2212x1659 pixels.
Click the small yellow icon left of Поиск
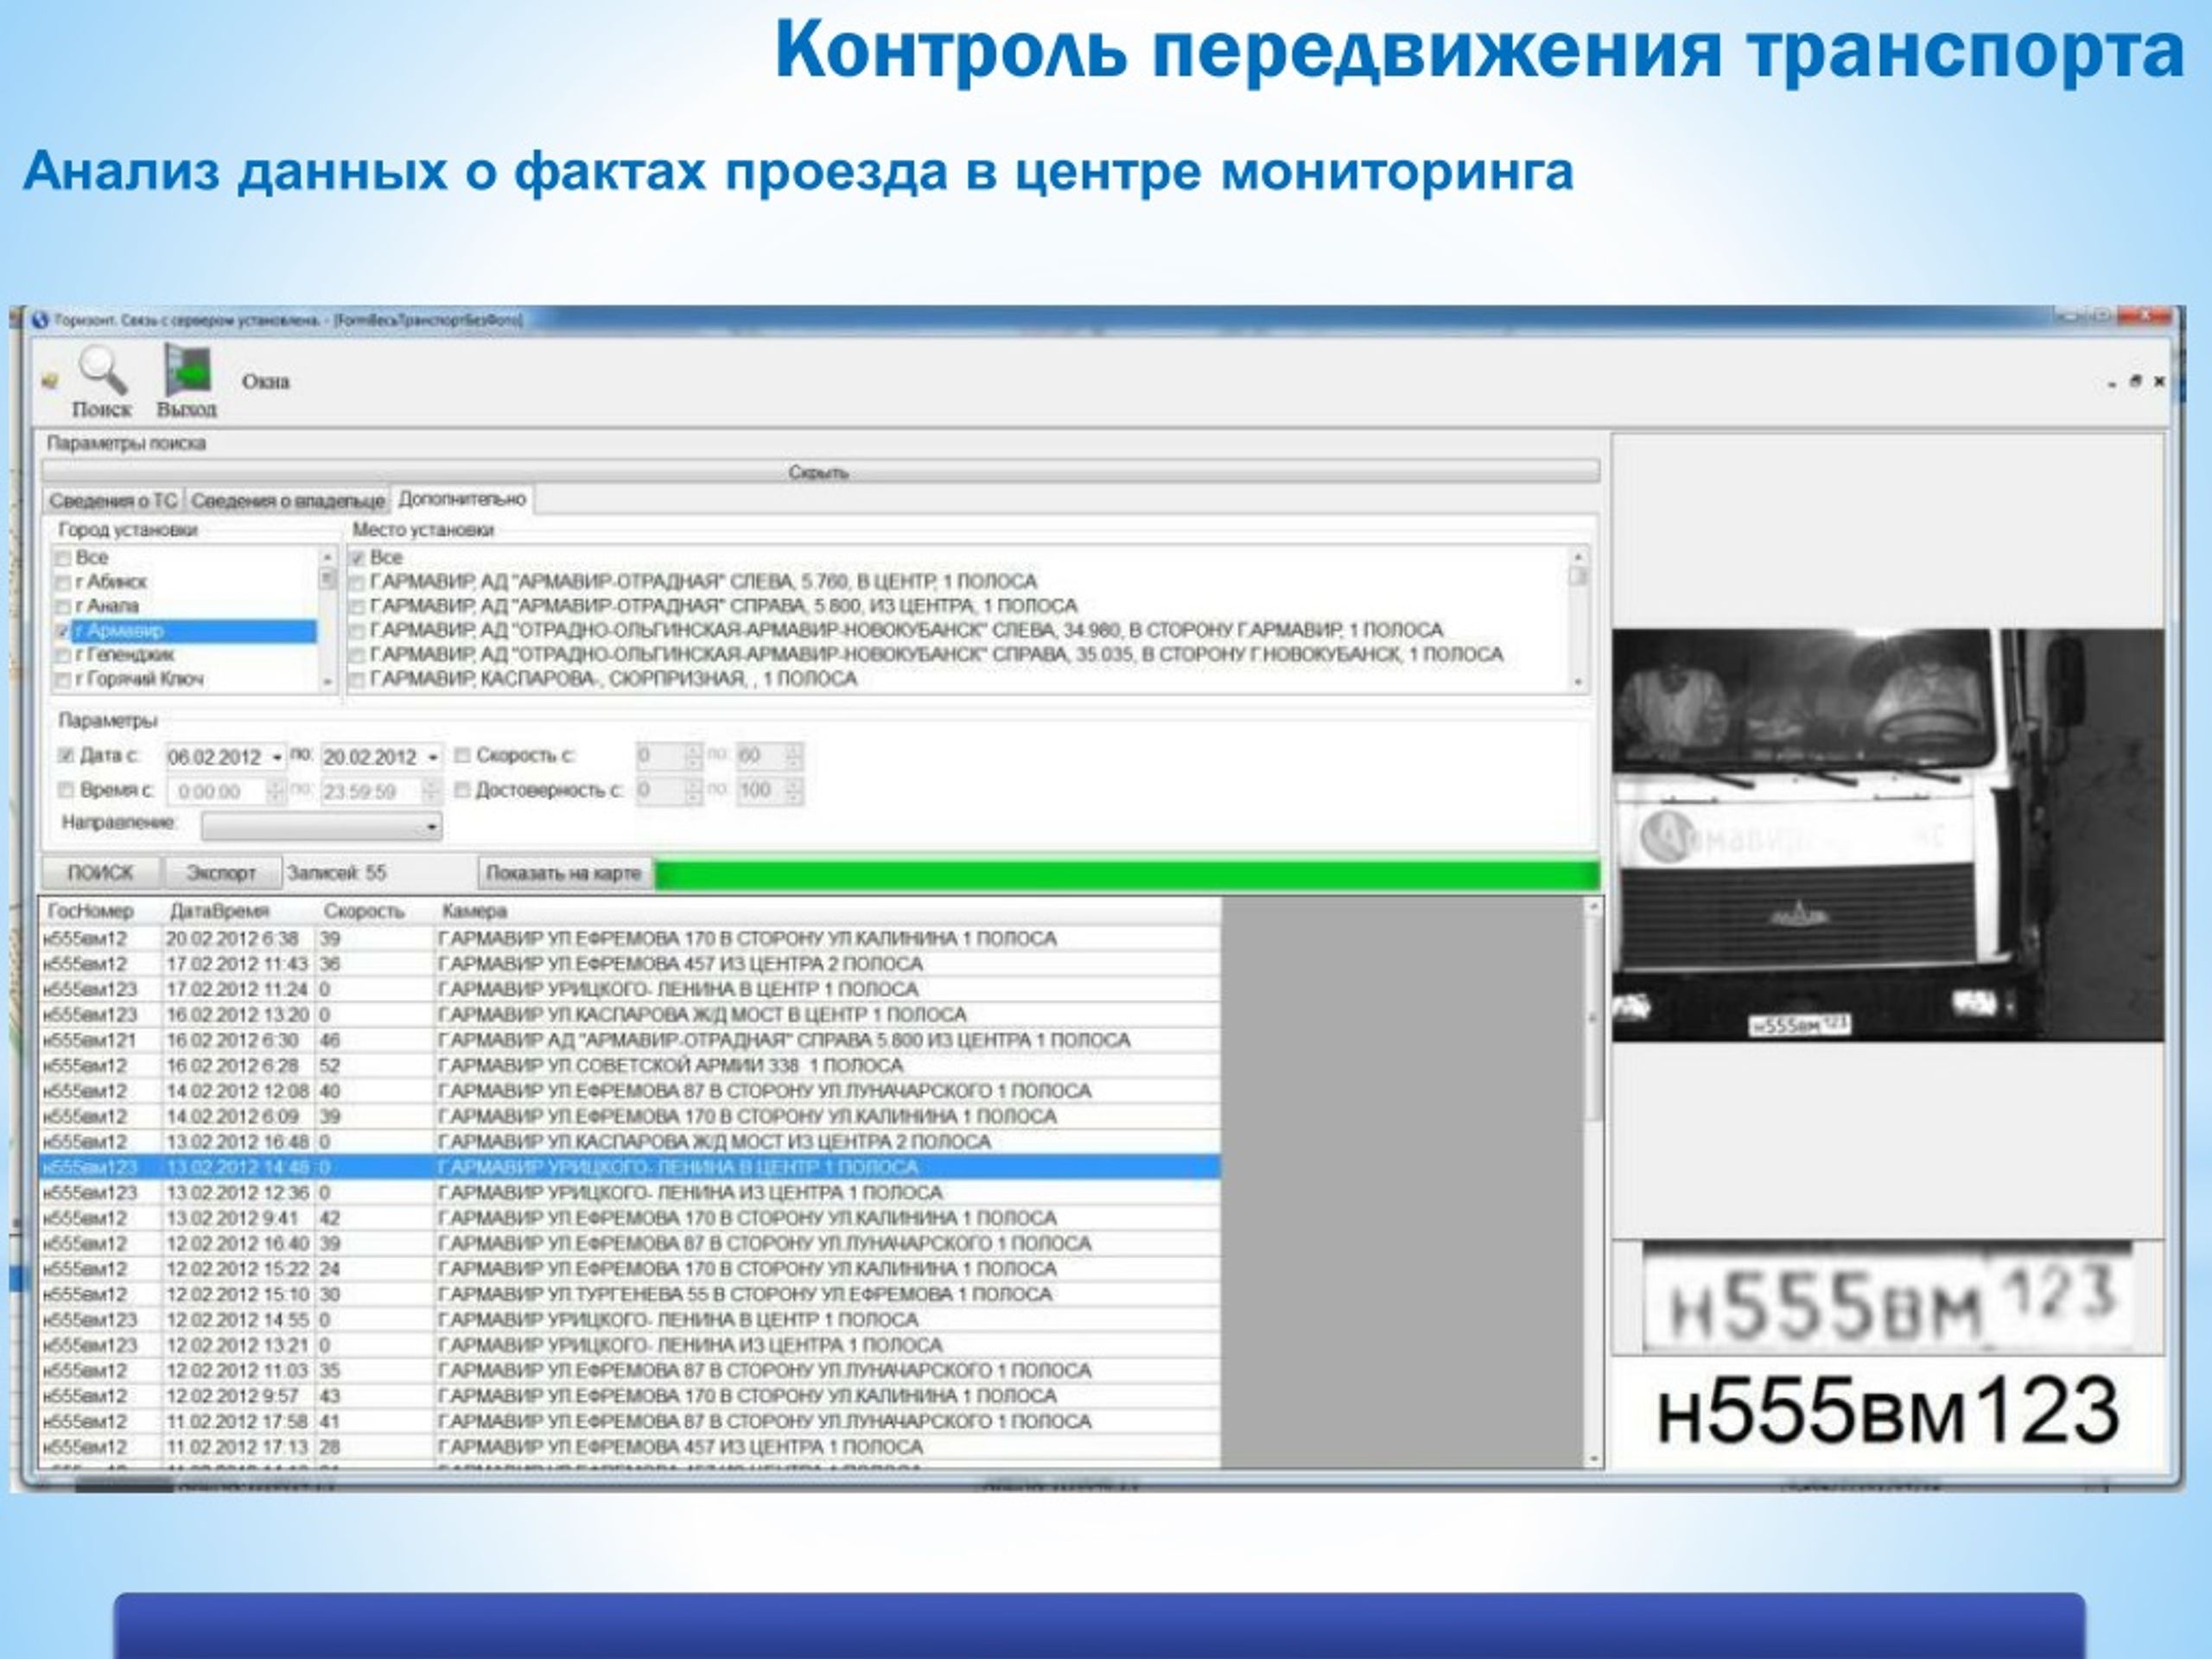click(x=49, y=381)
